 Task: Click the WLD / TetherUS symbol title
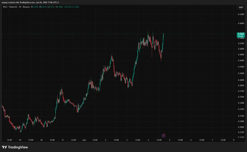tap(10, 7)
